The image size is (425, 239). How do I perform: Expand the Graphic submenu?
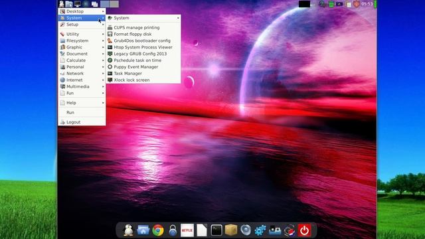pos(82,47)
